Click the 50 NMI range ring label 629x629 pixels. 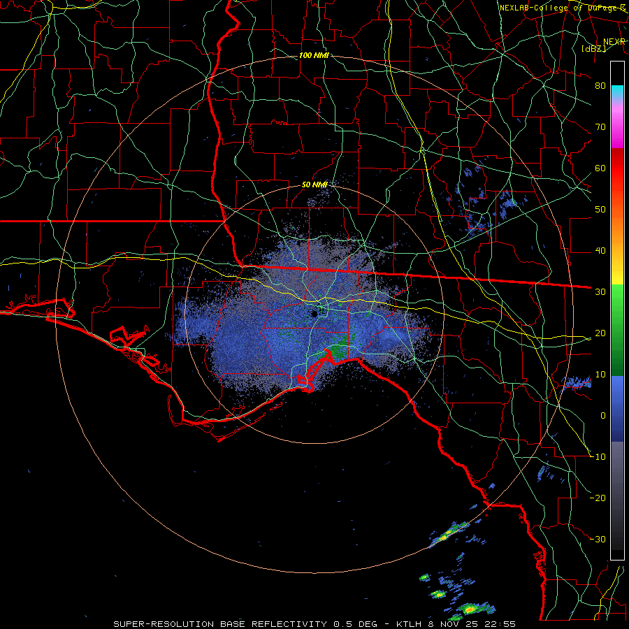click(x=314, y=185)
